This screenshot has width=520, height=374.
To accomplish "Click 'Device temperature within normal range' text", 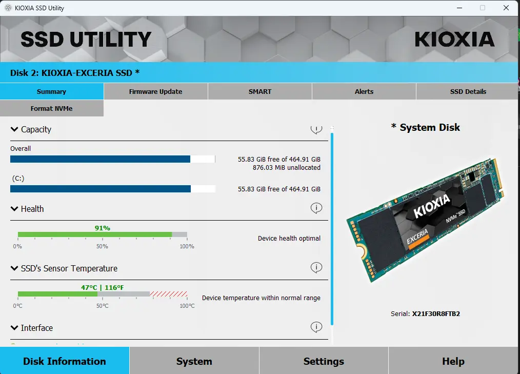I will [262, 298].
